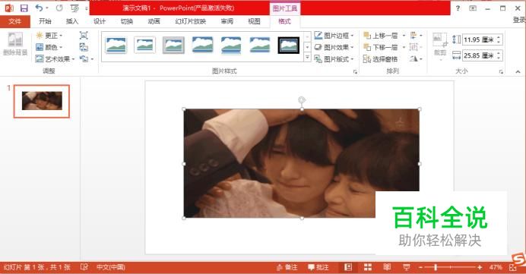Open the 更正 corrections dropdown
The height and width of the screenshot is (274, 526).
(x=49, y=35)
